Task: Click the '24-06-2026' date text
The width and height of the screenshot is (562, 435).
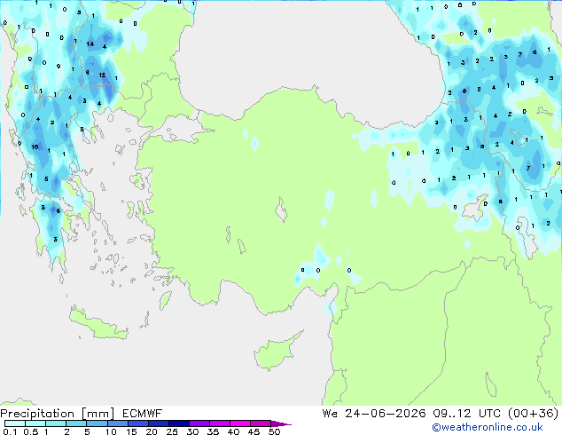Action: point(386,414)
